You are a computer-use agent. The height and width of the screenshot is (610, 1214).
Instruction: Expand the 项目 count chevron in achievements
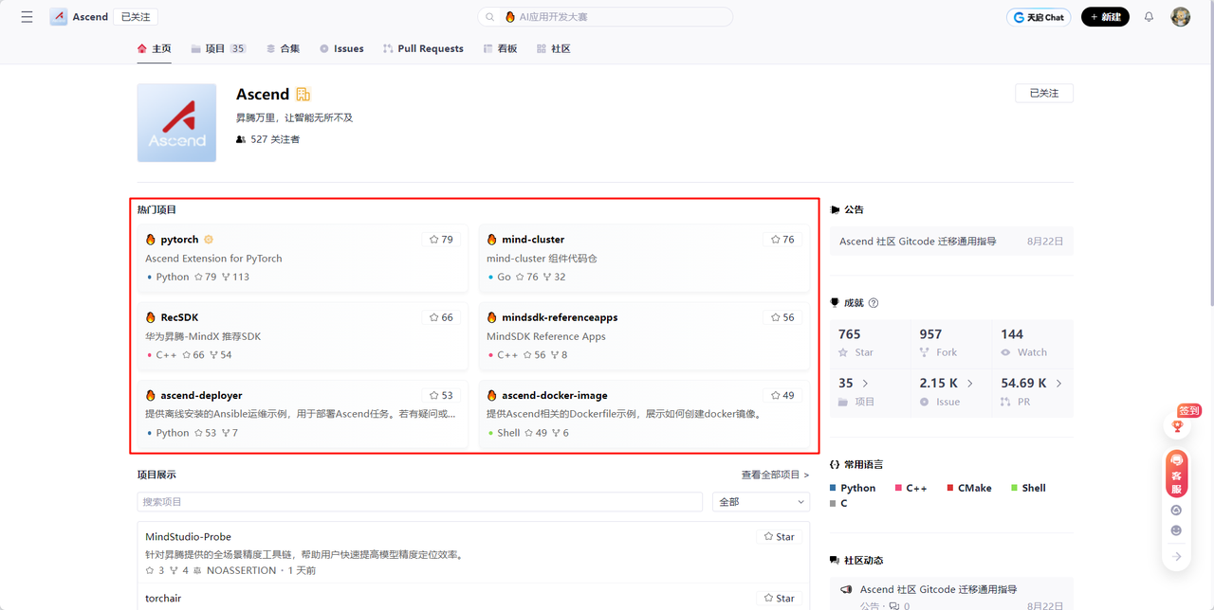coord(865,384)
